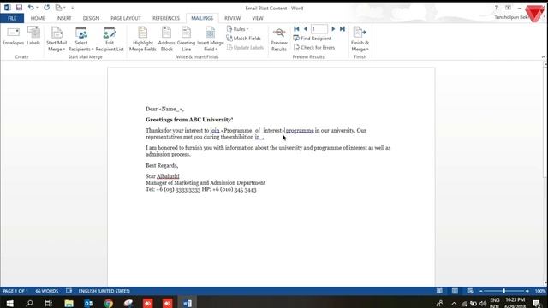Click the Labels icon
Image resolution: width=548 pixels, height=308 pixels.
(x=33, y=36)
